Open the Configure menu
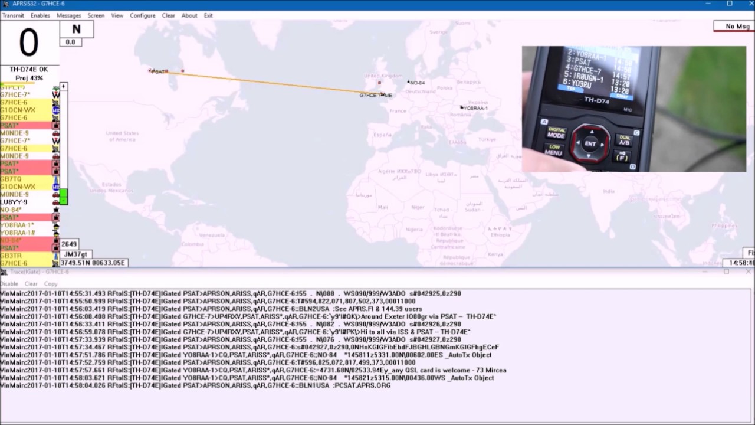Image resolution: width=755 pixels, height=425 pixels. [143, 15]
